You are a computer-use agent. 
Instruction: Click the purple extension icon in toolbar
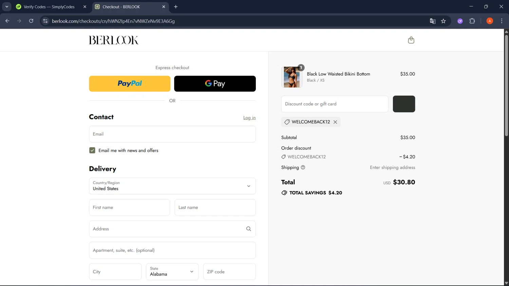pos(460,21)
